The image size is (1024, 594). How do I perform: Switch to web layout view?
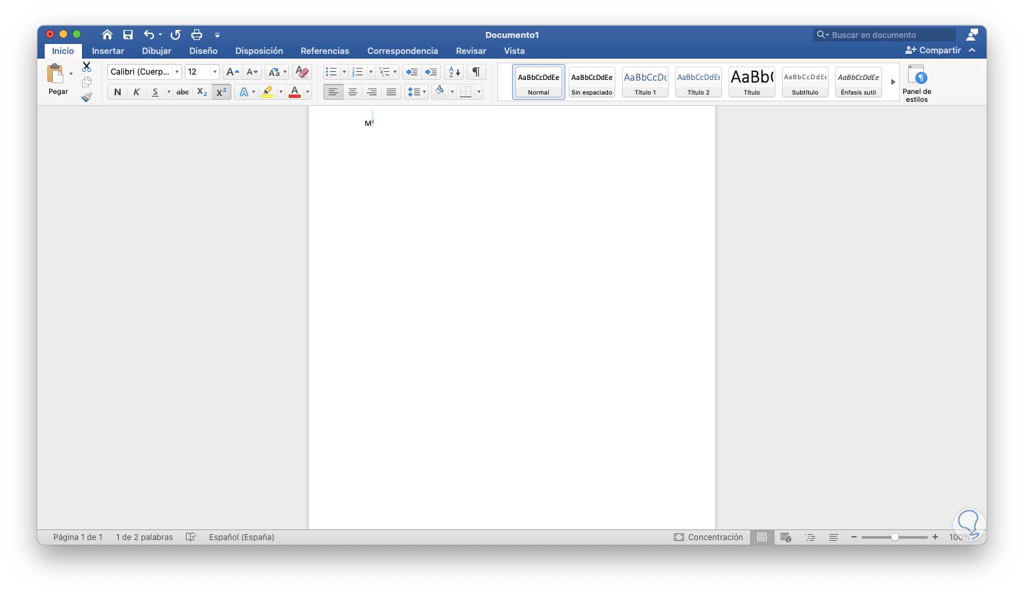(786, 537)
